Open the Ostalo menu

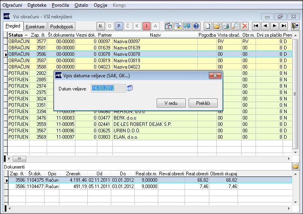pos(81,5)
